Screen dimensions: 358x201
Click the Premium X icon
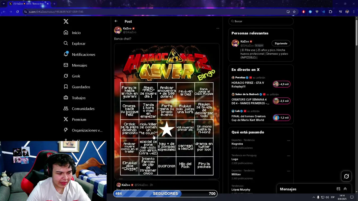click(66, 119)
